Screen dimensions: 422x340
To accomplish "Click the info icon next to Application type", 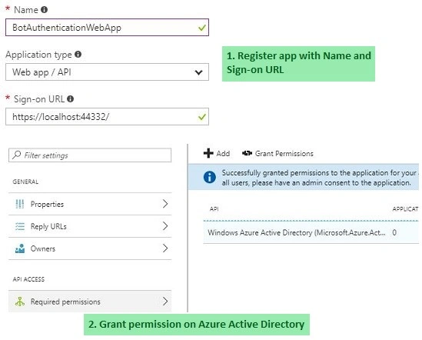I will pyautogui.click(x=78, y=54).
